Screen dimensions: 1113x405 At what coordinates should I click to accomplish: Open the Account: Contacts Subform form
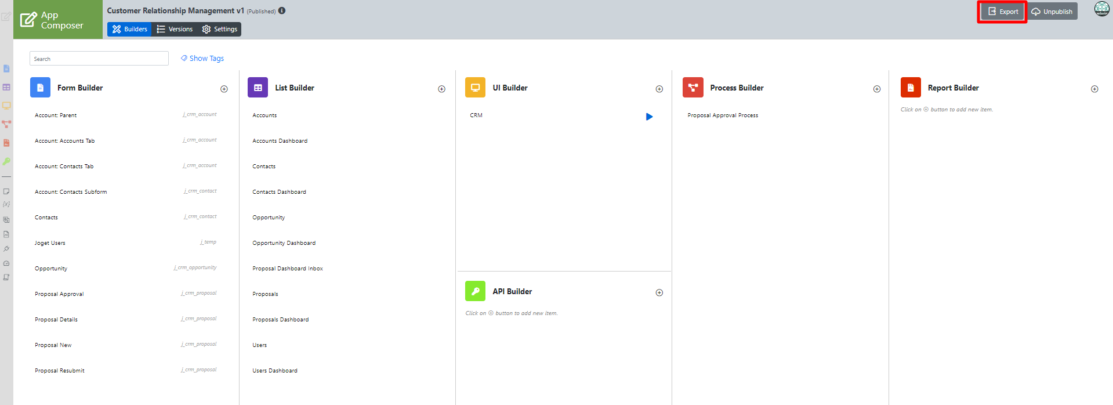pos(71,192)
